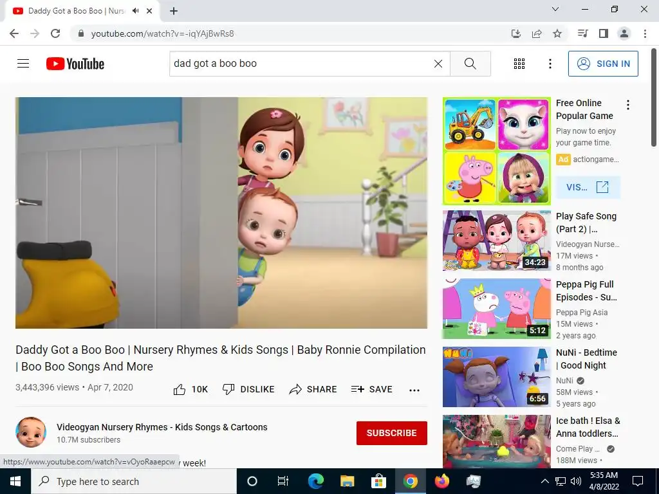
Task: Save the video to a playlist
Action: [x=372, y=389]
